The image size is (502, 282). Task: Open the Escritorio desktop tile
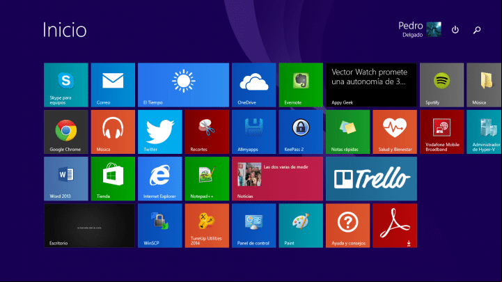click(x=89, y=226)
